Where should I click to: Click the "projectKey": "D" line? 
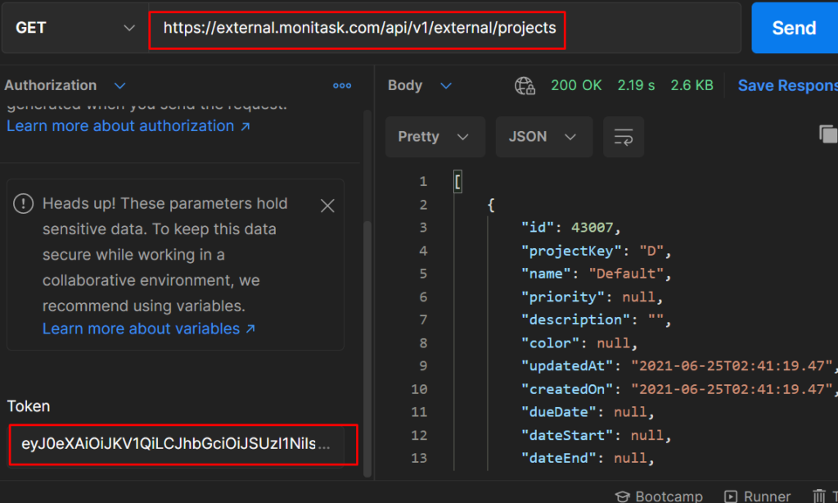pos(596,251)
